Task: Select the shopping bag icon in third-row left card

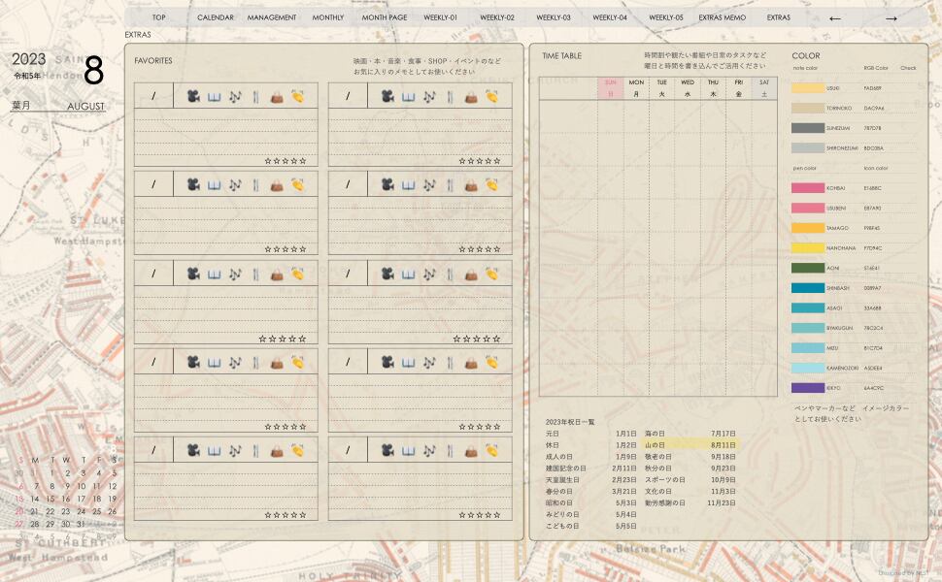Action: click(x=277, y=274)
